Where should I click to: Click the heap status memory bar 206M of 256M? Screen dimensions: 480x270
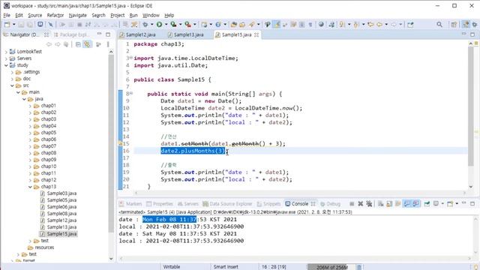pos(331,267)
